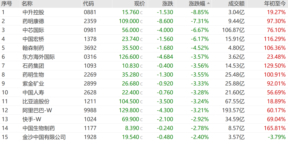Select the 中芯国际 stock entry
This screenshot has width=288, height=141.
(144, 30)
